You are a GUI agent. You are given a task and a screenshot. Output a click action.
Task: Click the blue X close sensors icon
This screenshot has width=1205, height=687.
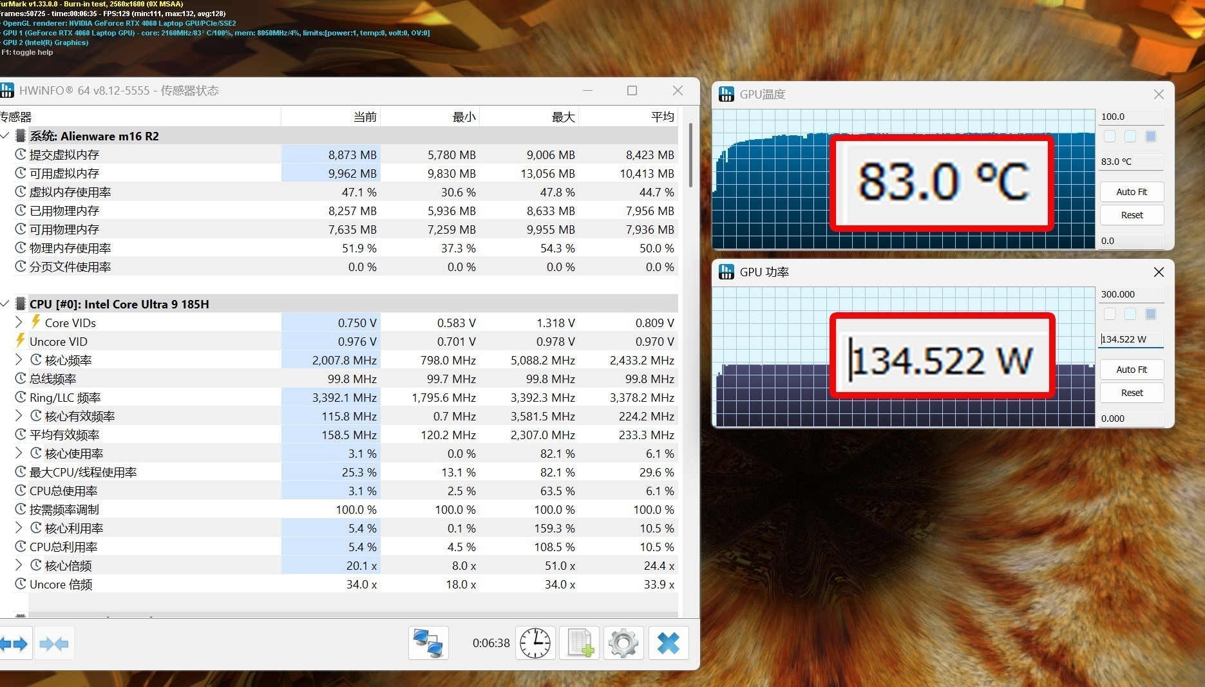pos(669,643)
